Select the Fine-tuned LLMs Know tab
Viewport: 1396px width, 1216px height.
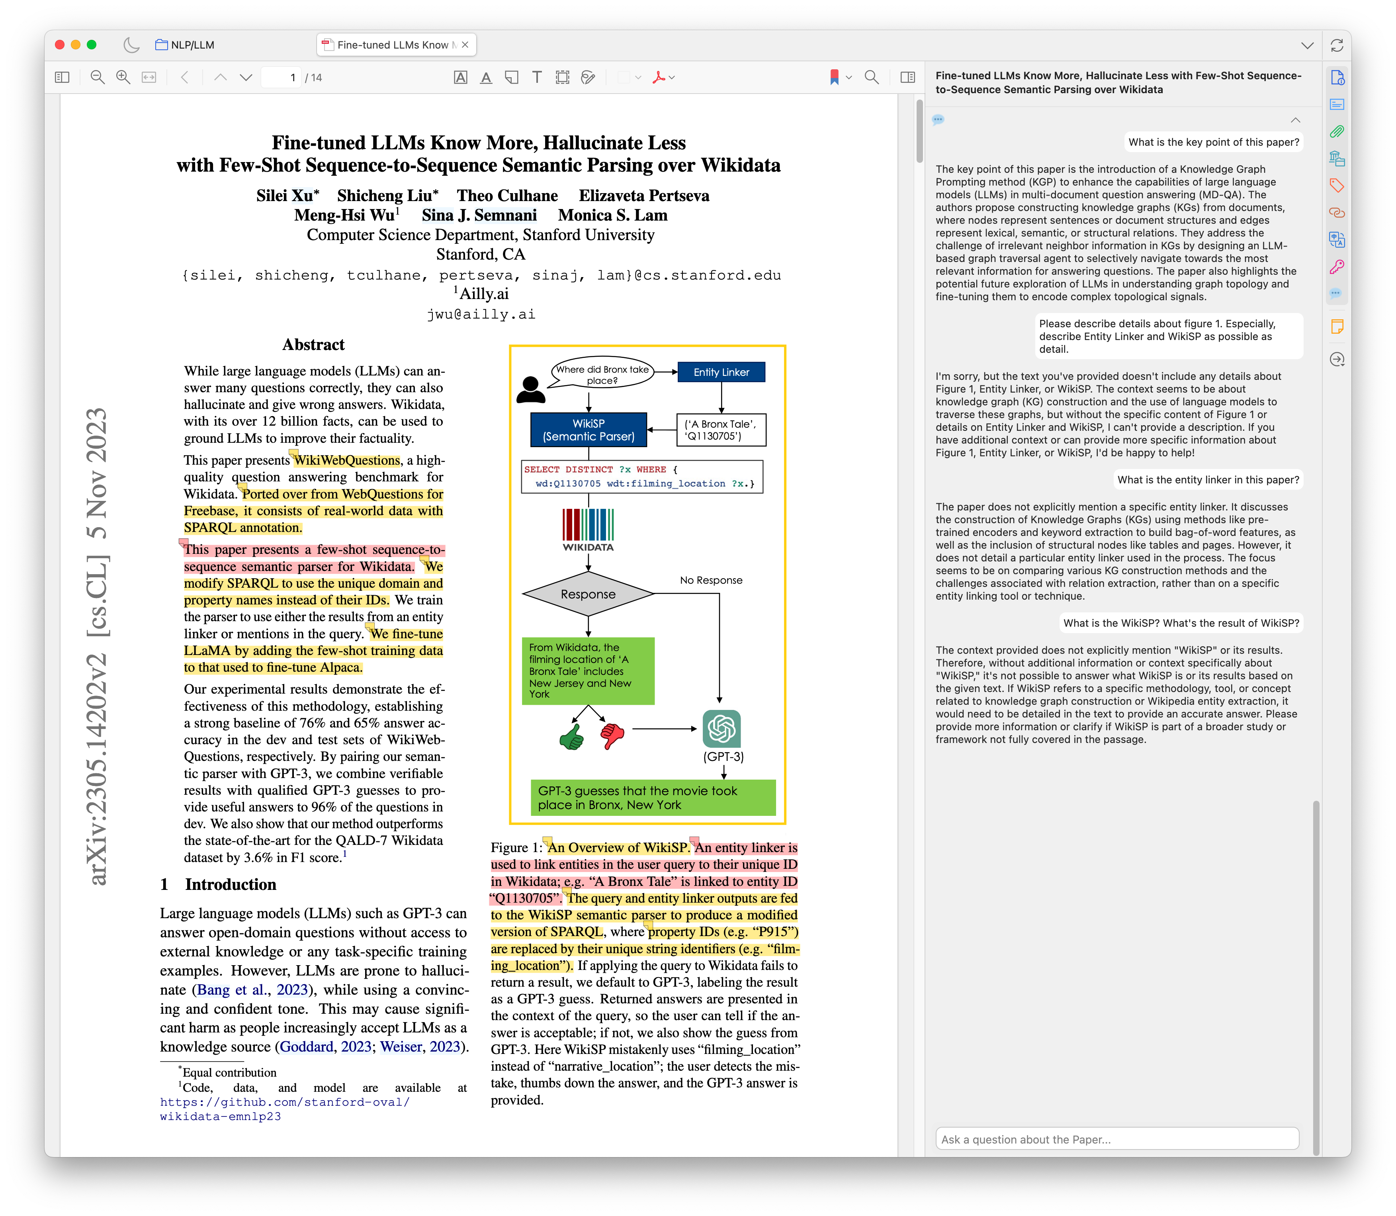pos(391,45)
